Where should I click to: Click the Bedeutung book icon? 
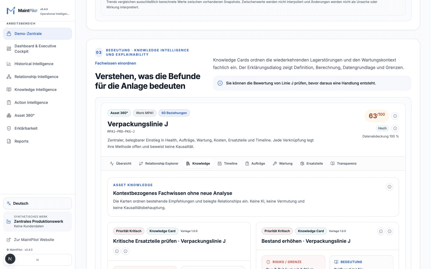click(x=336, y=262)
